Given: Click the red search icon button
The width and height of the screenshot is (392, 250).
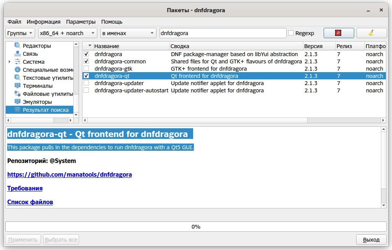Looking at the screenshot, I should tap(339, 33).
